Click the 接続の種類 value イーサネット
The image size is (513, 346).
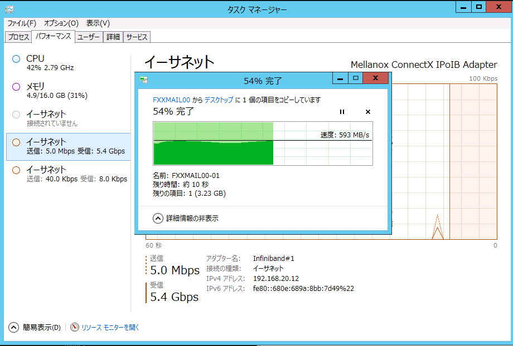pyautogui.click(x=268, y=269)
